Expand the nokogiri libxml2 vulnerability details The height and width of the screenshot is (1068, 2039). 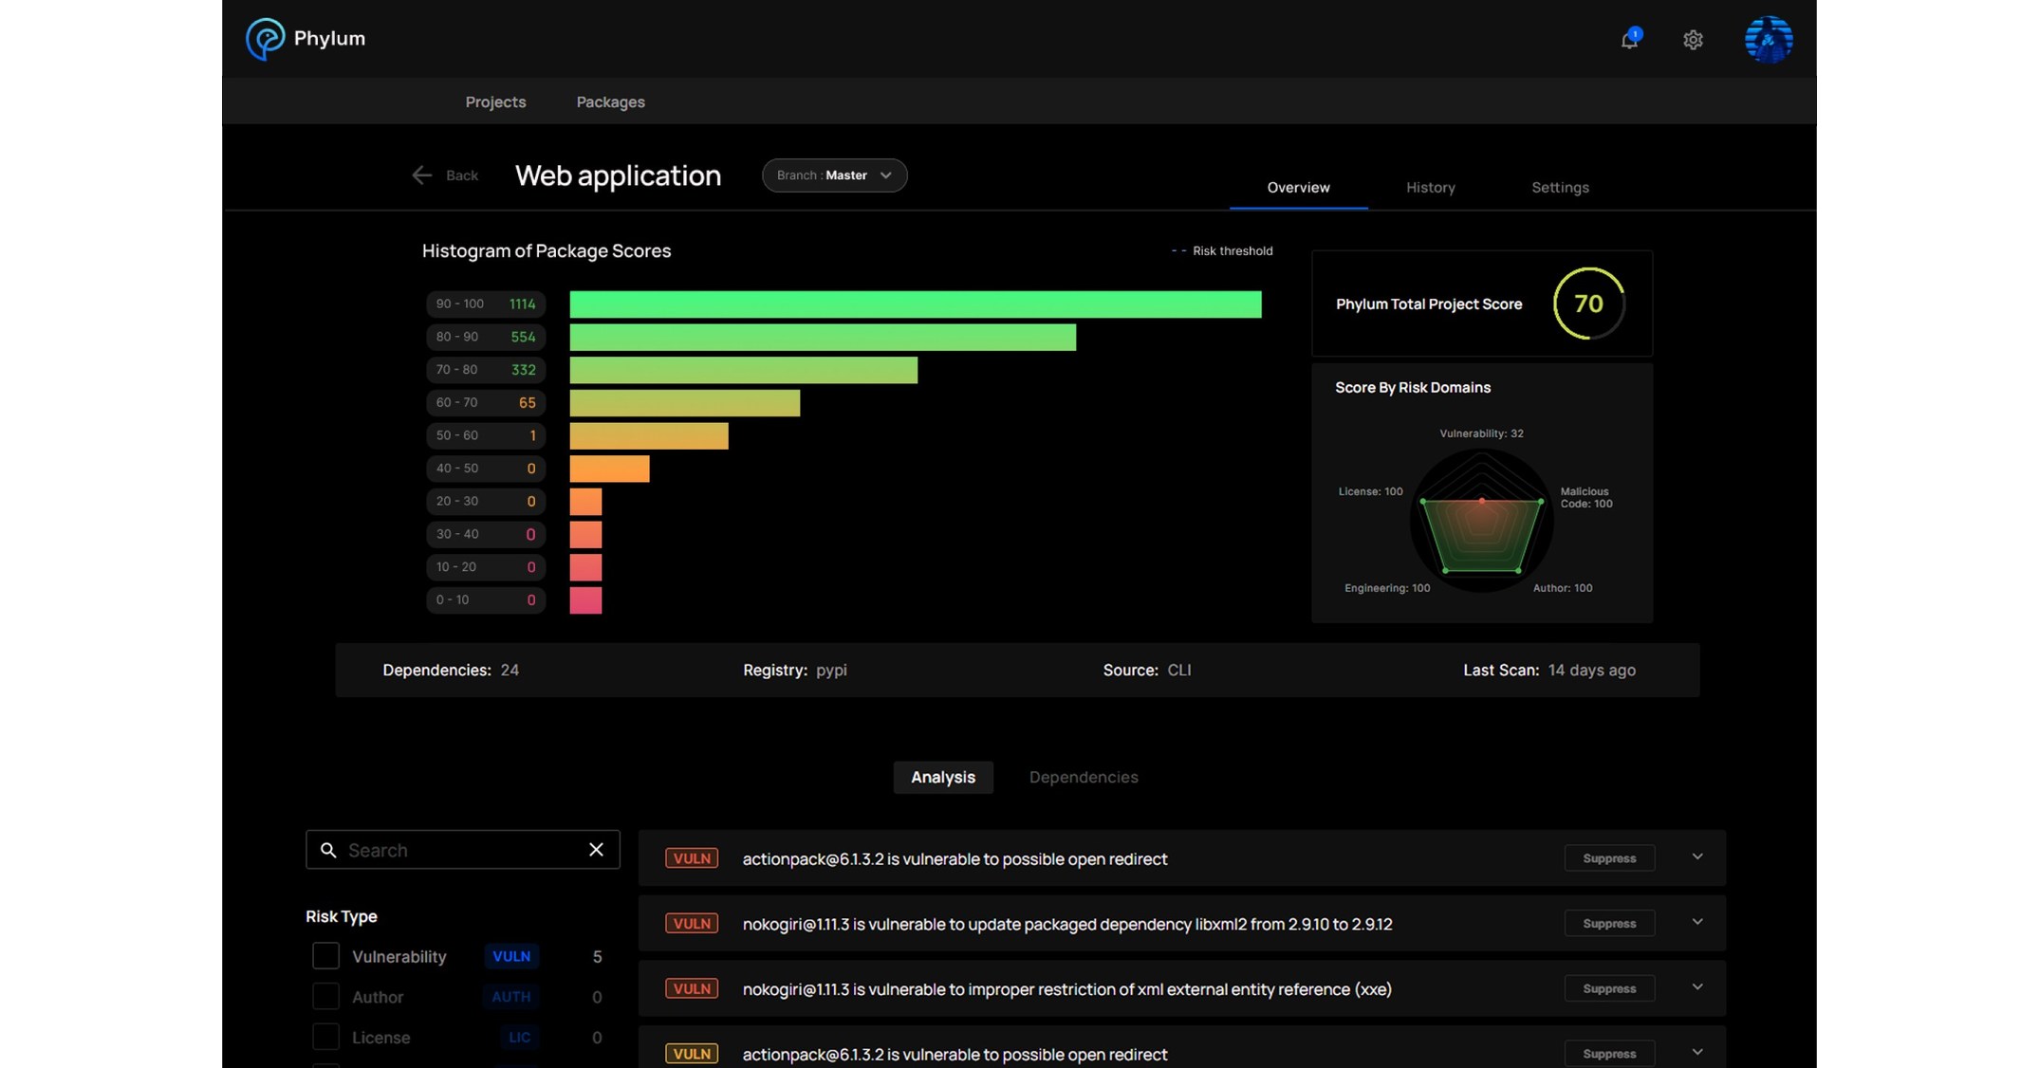[x=1697, y=922]
